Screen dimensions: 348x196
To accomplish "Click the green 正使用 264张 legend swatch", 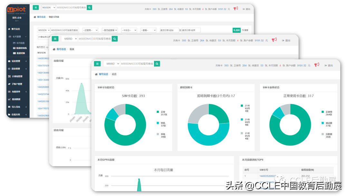I will coord(323,112).
